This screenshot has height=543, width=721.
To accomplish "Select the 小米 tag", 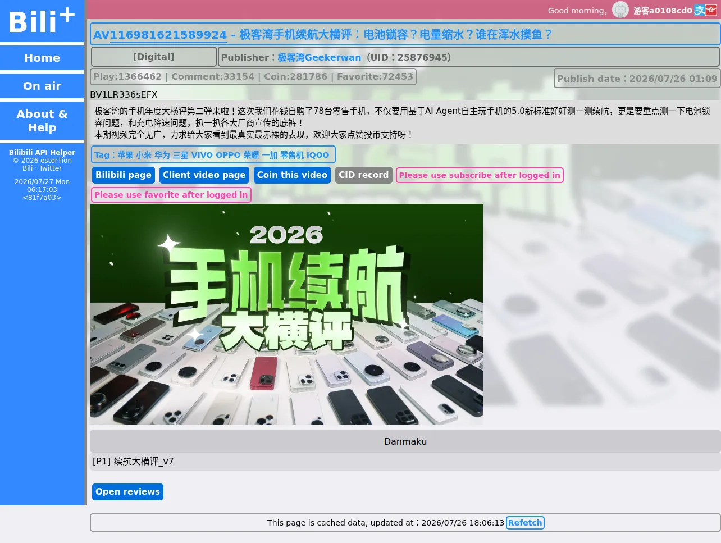I will pos(144,155).
